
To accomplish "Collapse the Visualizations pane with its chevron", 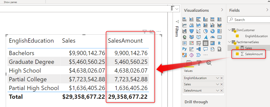I will [222, 10].
